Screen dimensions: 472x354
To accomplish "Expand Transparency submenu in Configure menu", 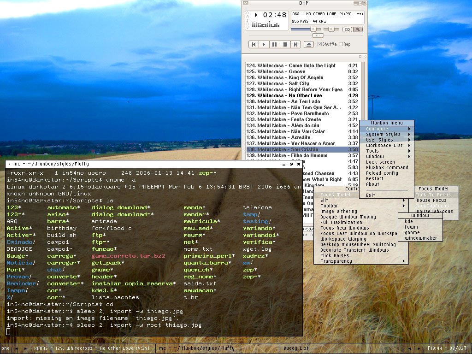I will 361,261.
